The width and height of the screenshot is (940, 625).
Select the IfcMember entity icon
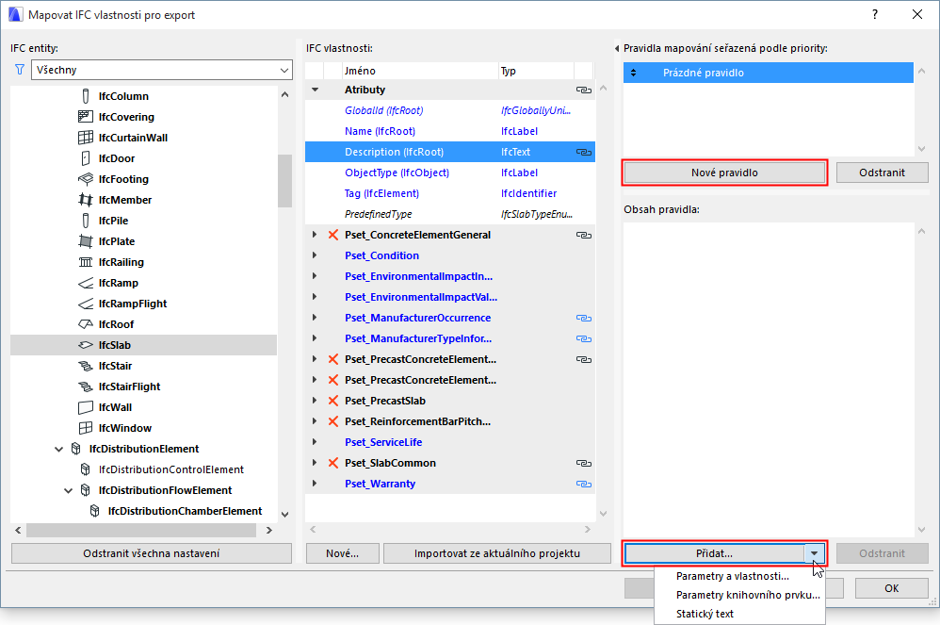pyautogui.click(x=86, y=200)
